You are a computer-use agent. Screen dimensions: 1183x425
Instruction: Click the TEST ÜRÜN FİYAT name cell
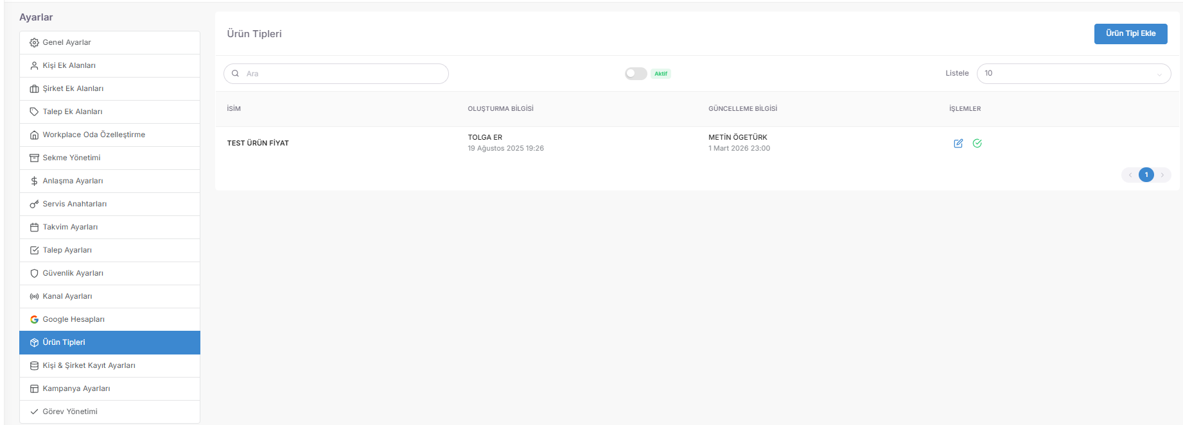[258, 143]
